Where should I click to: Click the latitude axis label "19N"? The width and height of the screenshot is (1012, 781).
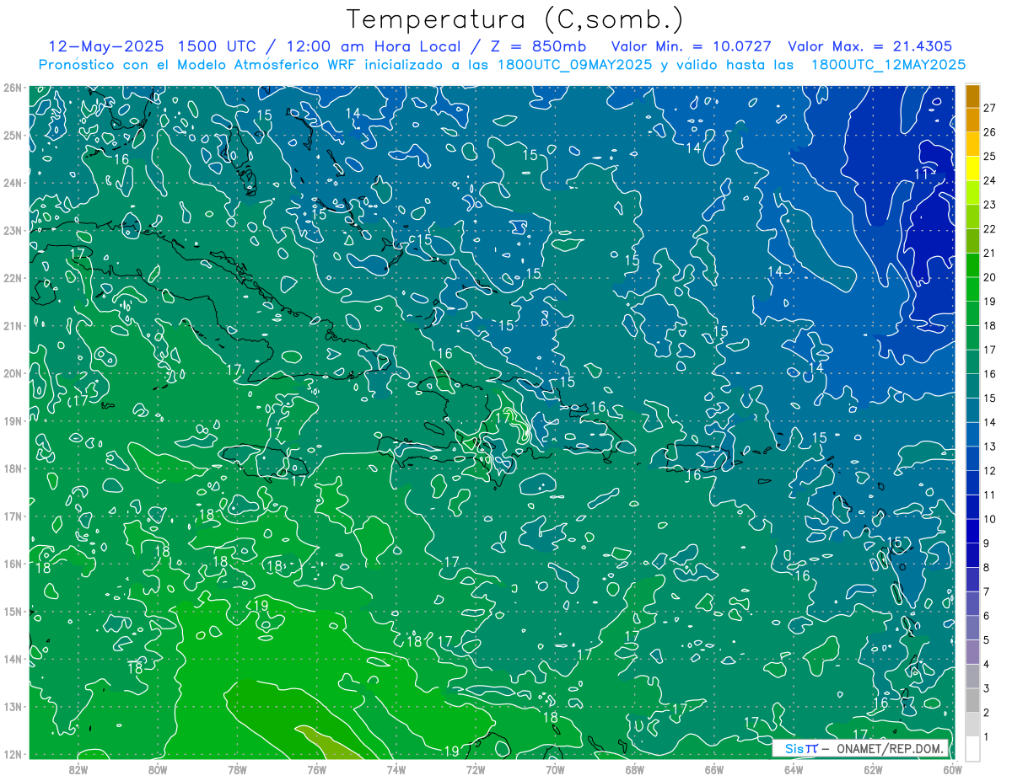[13, 421]
